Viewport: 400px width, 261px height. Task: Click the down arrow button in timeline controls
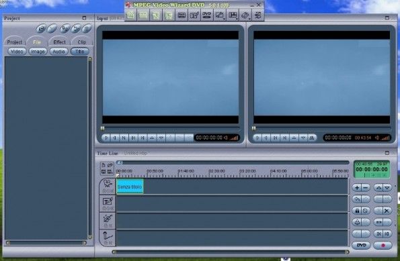pos(387,188)
